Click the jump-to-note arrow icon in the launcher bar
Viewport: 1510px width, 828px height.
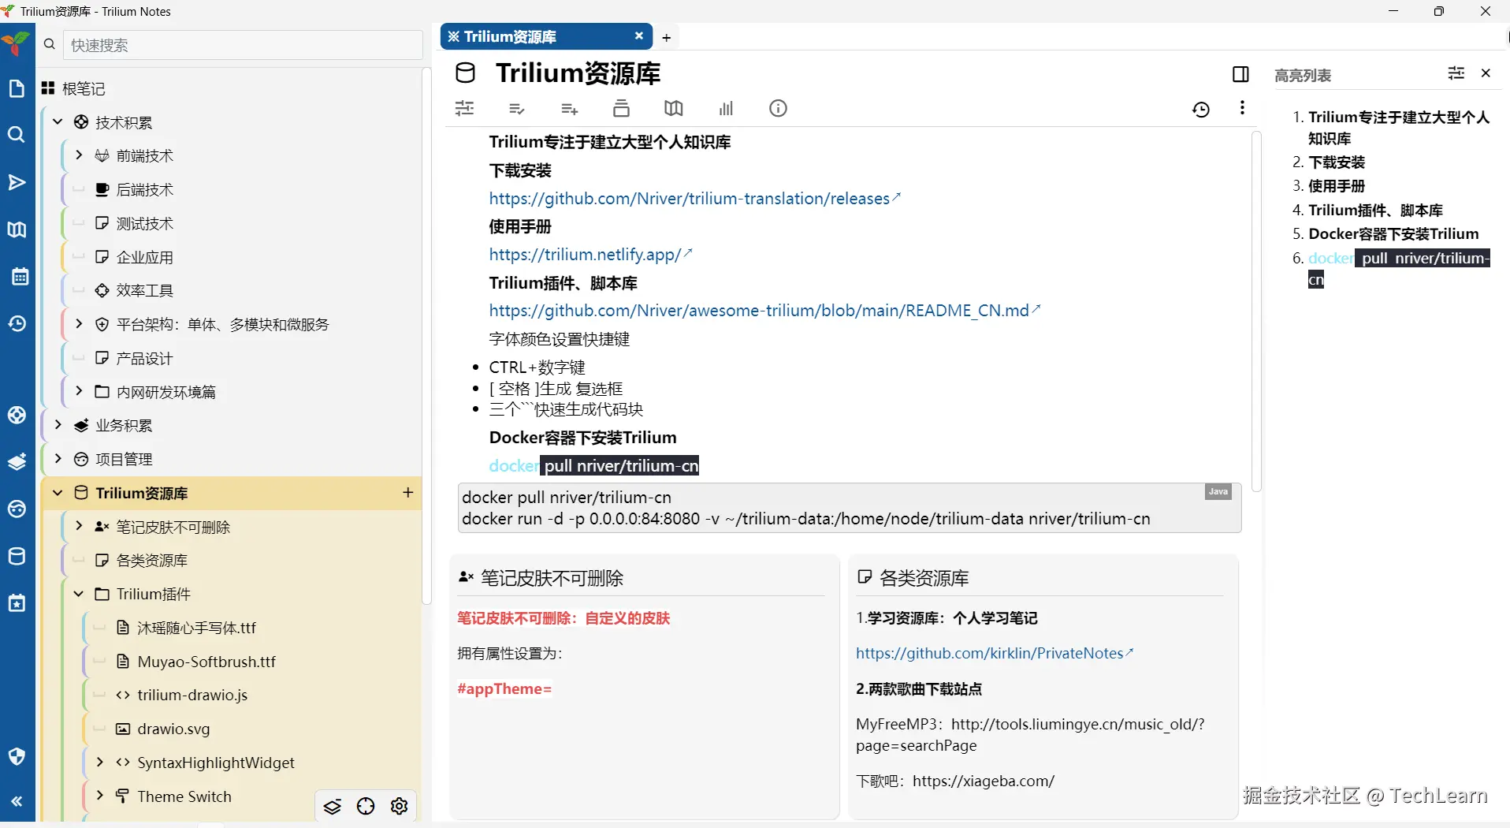pyautogui.click(x=17, y=183)
